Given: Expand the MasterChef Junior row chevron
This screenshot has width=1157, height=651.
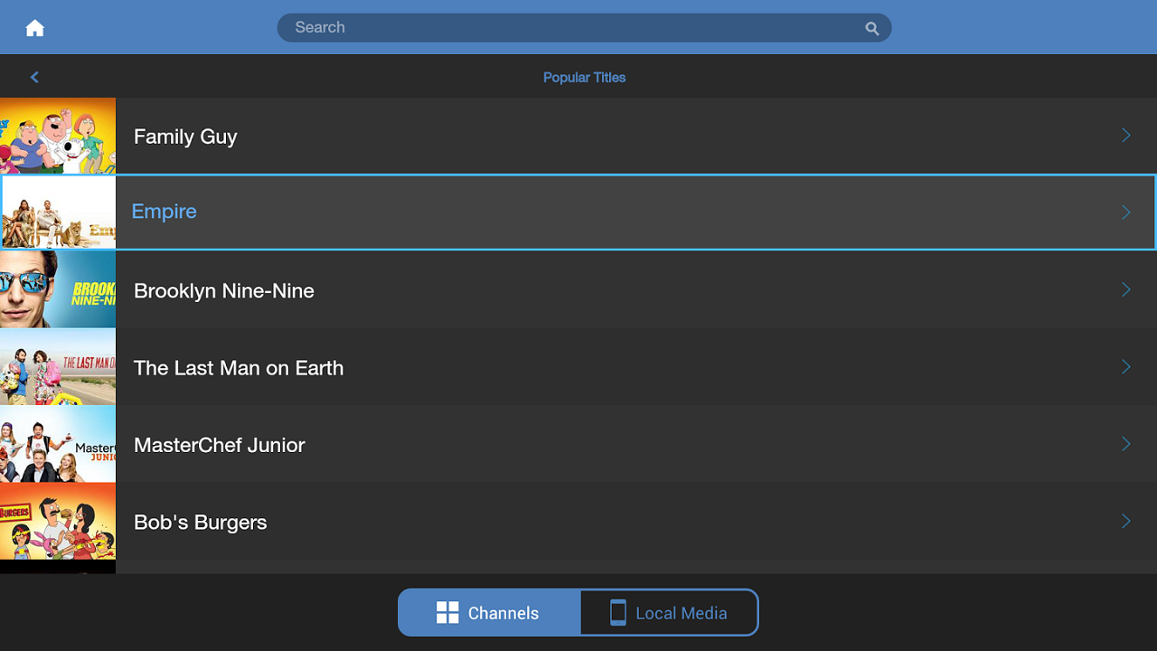Looking at the screenshot, I should [1125, 444].
